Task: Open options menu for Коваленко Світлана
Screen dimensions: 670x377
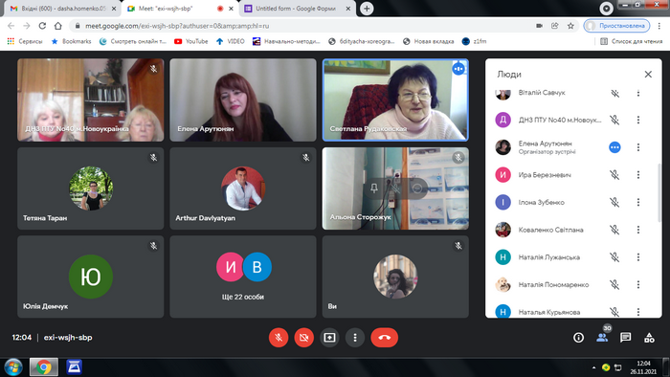Action: (638, 230)
